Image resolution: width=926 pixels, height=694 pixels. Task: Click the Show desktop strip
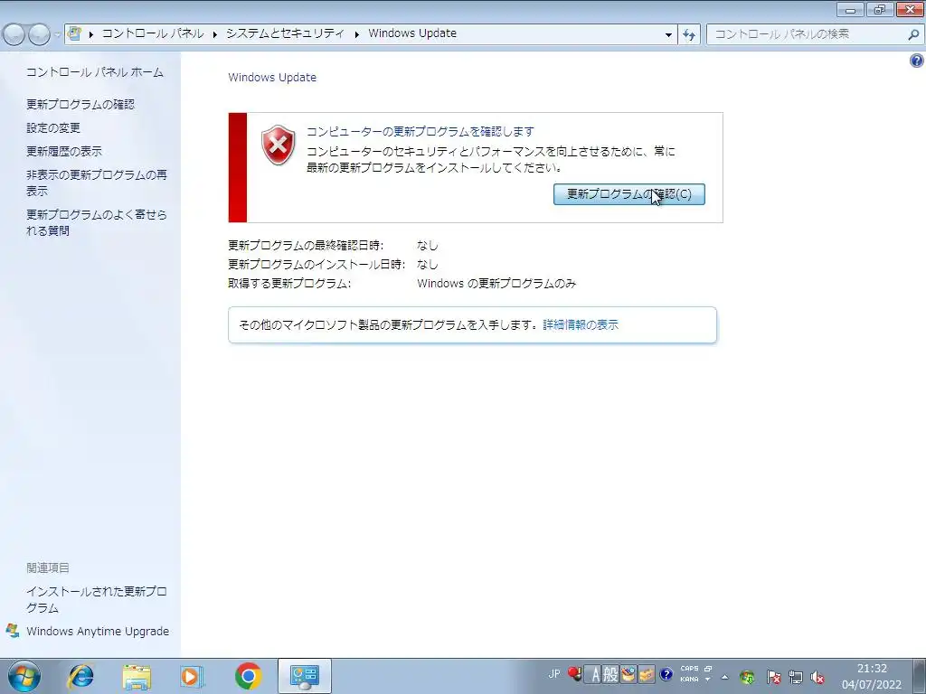921,676
